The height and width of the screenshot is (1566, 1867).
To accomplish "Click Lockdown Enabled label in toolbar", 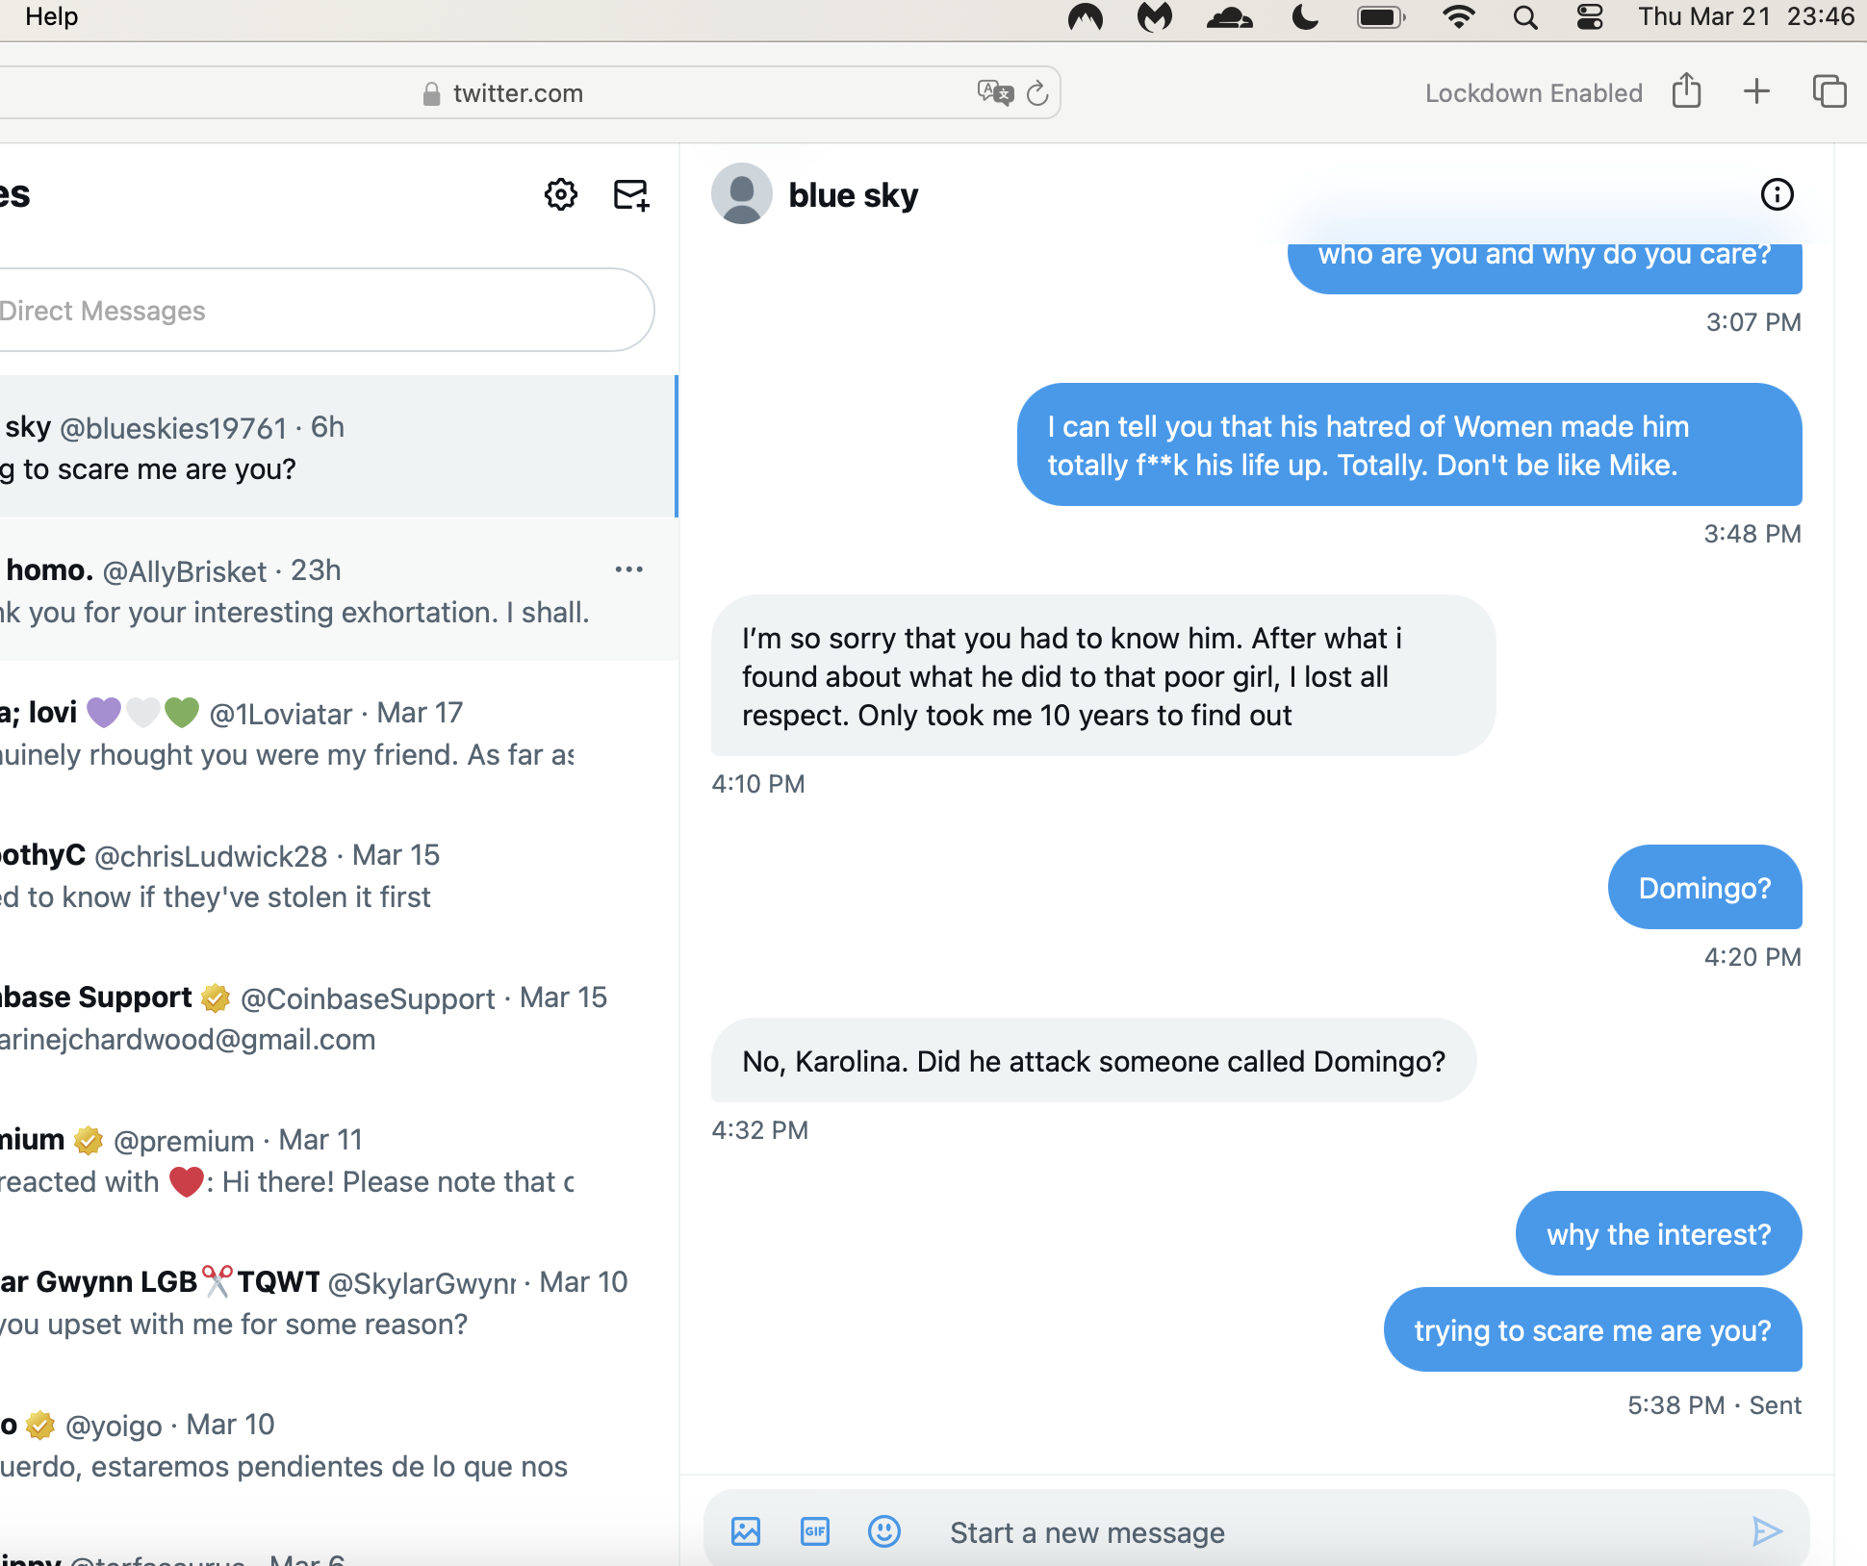I will [x=1533, y=92].
